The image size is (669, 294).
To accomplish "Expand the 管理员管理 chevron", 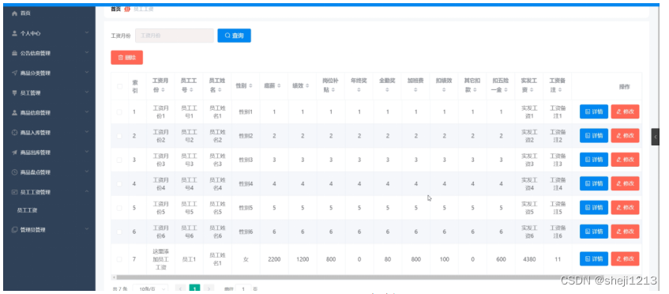I will 87,229.
